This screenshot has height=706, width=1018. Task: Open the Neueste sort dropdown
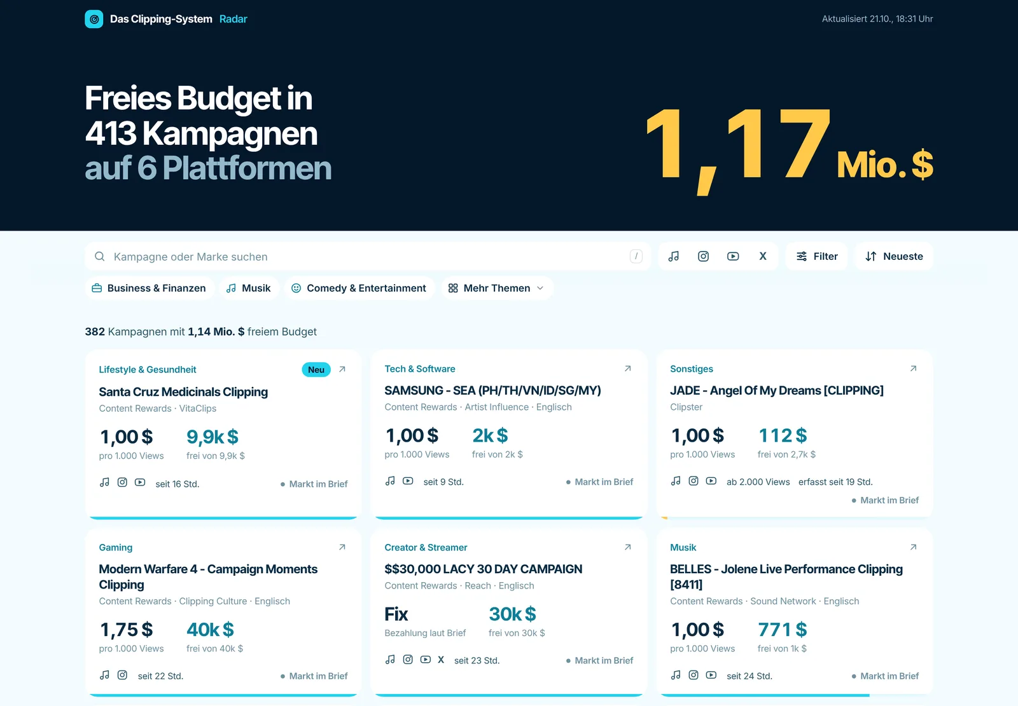pos(894,256)
